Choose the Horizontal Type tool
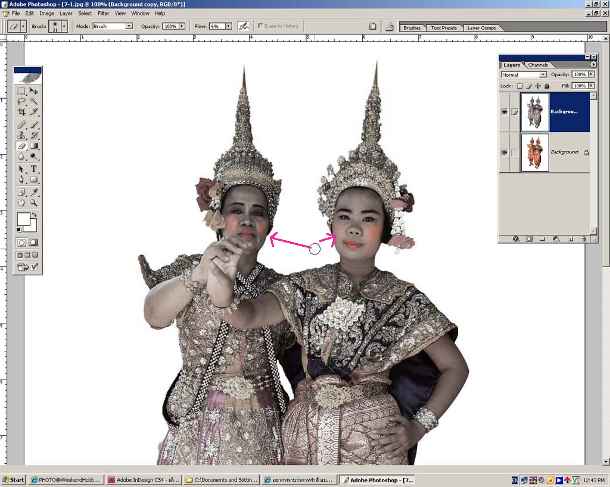The height and width of the screenshot is (487, 610). 34,169
